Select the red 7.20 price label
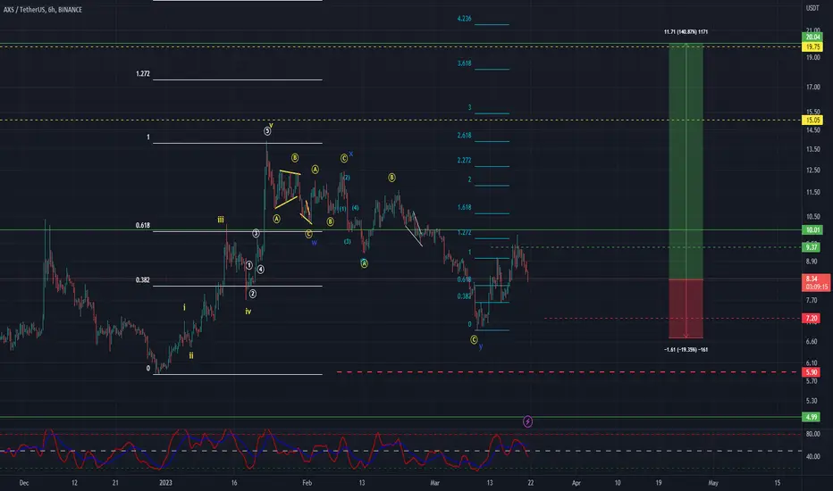 812,319
